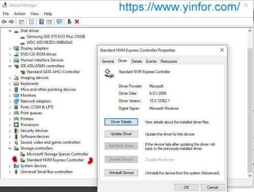Expand the Network adapters category
The width and height of the screenshot is (254, 192).
click(x=10, y=101)
